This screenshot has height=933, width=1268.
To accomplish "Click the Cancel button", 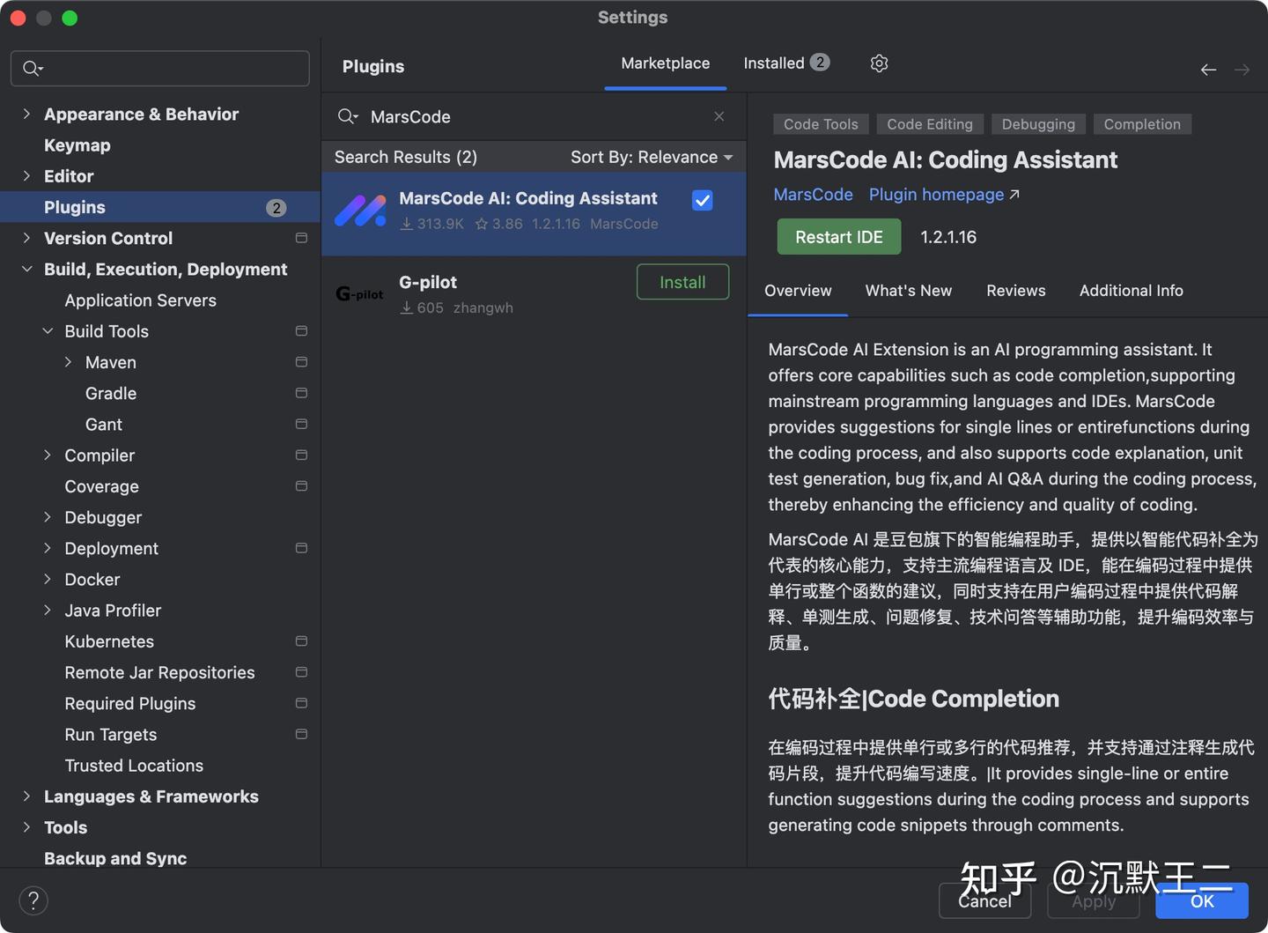I will tap(984, 900).
